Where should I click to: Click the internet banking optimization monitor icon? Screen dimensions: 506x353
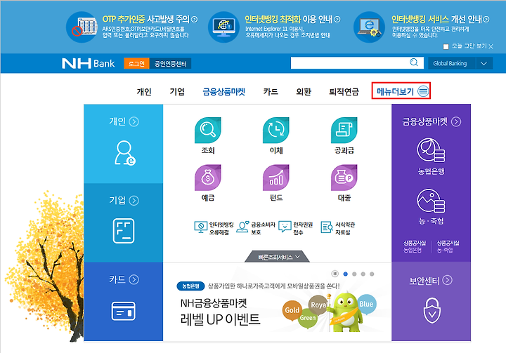223,27
